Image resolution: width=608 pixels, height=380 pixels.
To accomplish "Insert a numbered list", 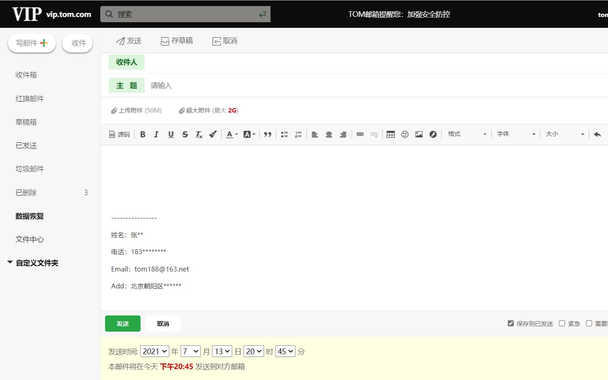I will click(299, 134).
